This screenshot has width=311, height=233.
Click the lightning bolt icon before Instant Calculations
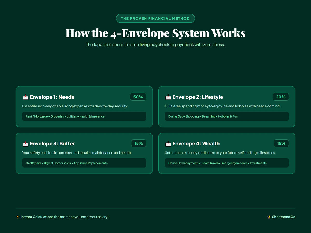pyautogui.click(x=18, y=217)
